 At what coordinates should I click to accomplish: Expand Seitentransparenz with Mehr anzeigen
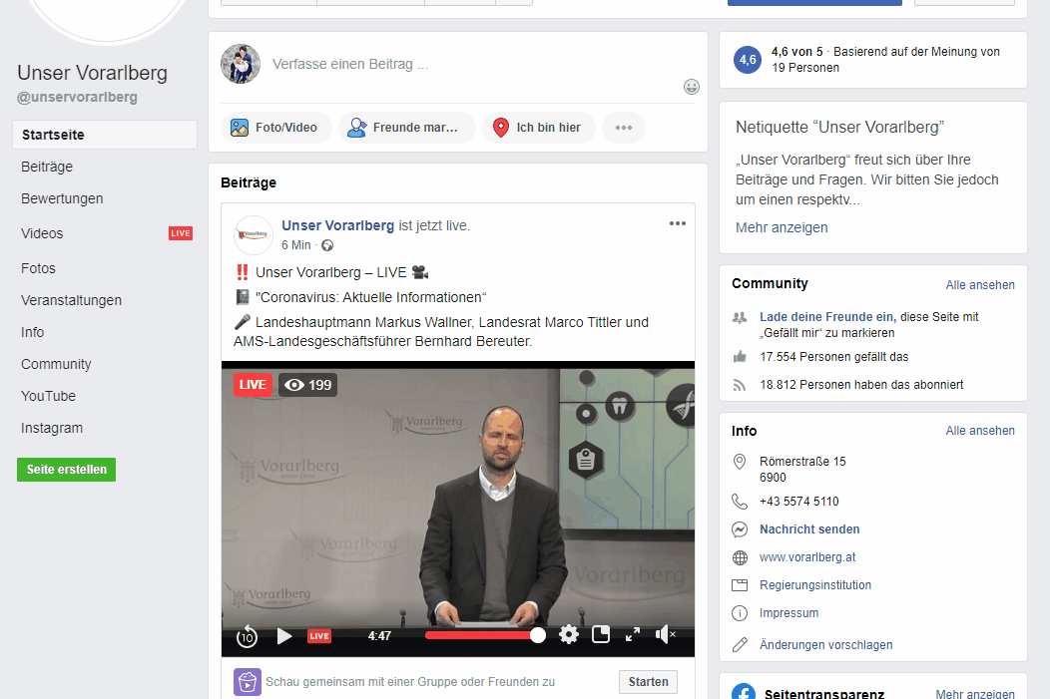(x=974, y=694)
